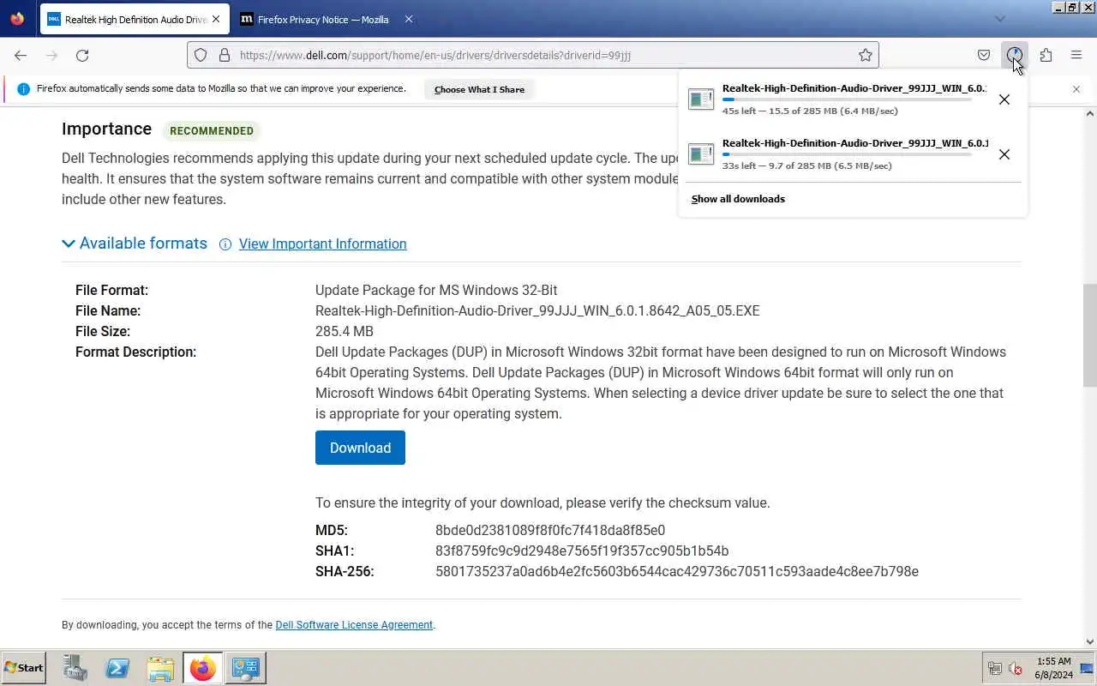Screen dimensions: 1097x686
Task: Click the Firefox taskbar button
Action: coord(203,668)
